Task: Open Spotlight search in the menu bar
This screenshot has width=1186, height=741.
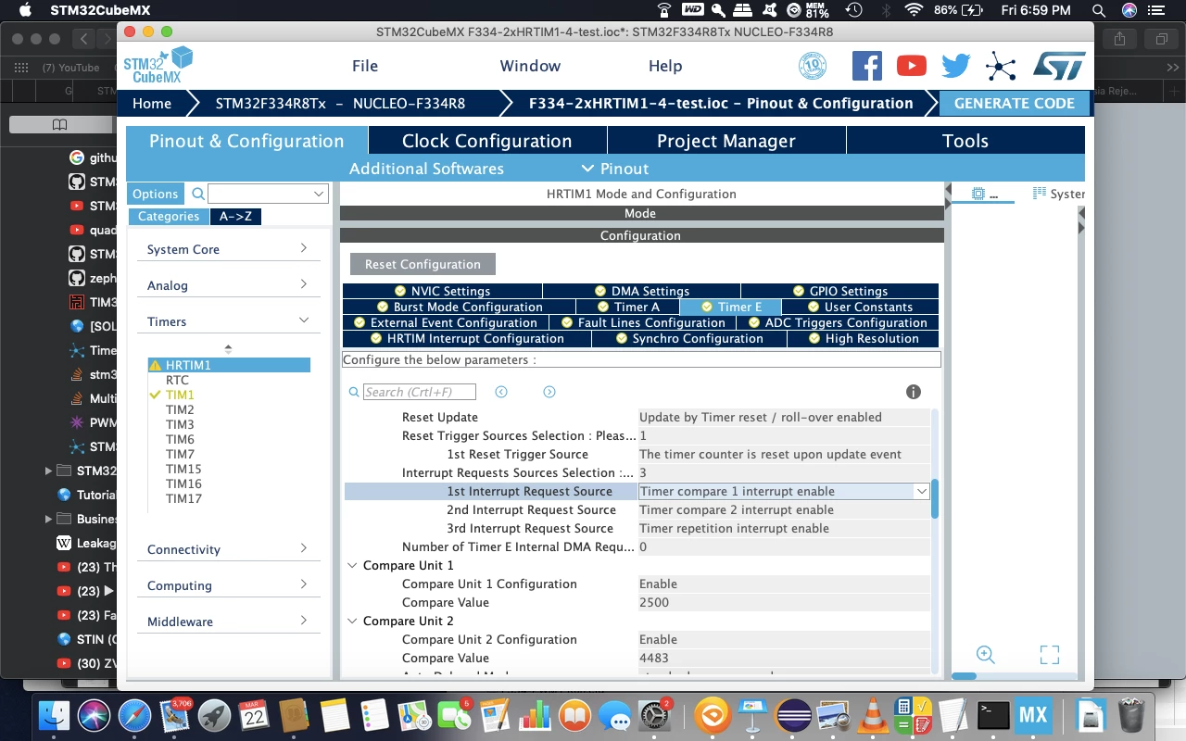Action: pos(1099,10)
